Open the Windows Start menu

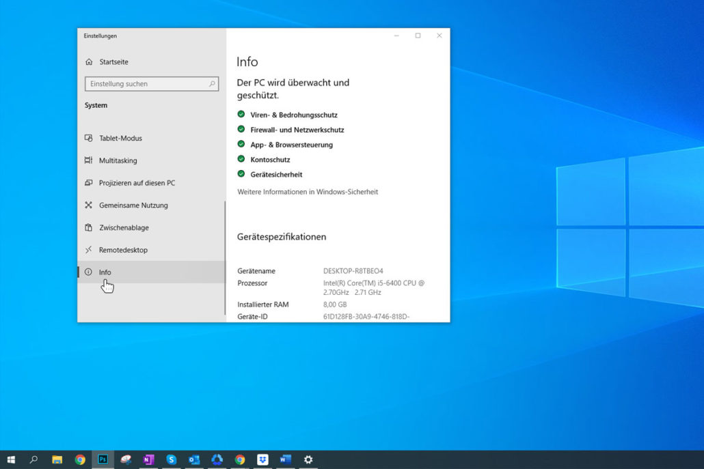(x=11, y=459)
